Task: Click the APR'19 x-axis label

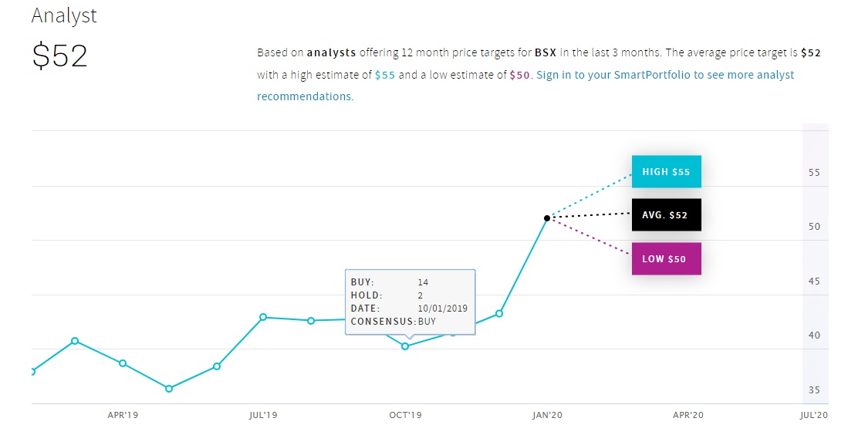Action: click(x=123, y=415)
